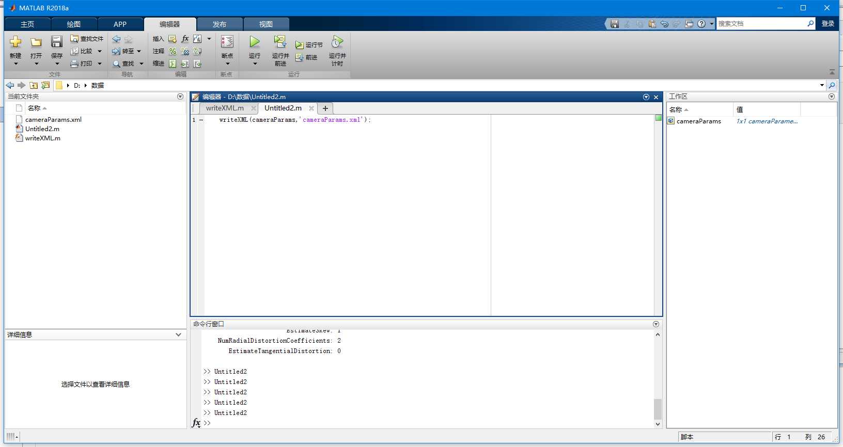Image resolution: width=843 pixels, height=447 pixels.
Task: Open the Save (保存) dropdown arrow
Action: click(x=57, y=64)
